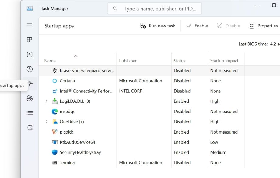Open the Processes page in sidebar
This screenshot has width=280, height=178.
click(x=29, y=40)
